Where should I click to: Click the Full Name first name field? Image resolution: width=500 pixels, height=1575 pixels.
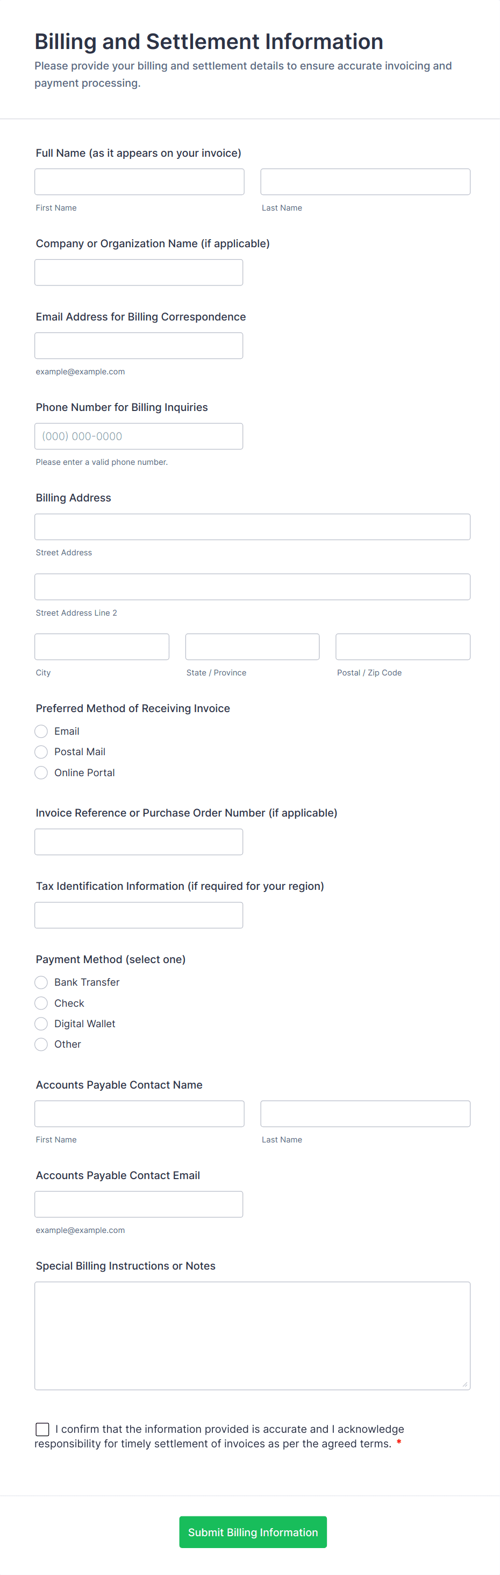tap(139, 182)
